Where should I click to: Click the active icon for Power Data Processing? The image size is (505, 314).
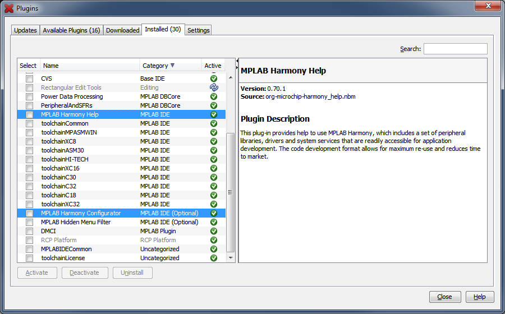[x=213, y=96]
